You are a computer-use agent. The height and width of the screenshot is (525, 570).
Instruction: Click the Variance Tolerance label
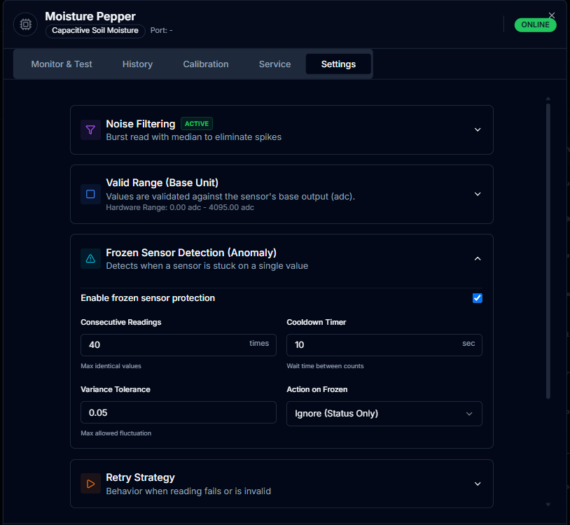[116, 389]
